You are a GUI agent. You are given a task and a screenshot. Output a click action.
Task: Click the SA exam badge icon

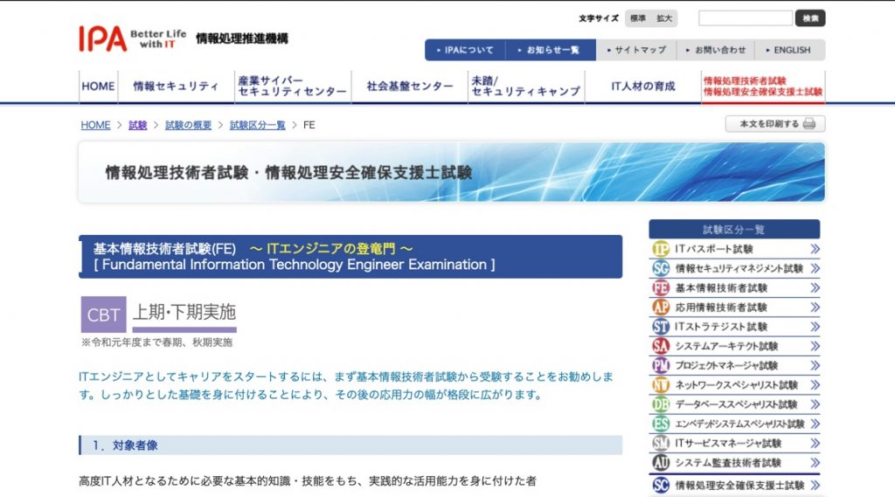(661, 346)
